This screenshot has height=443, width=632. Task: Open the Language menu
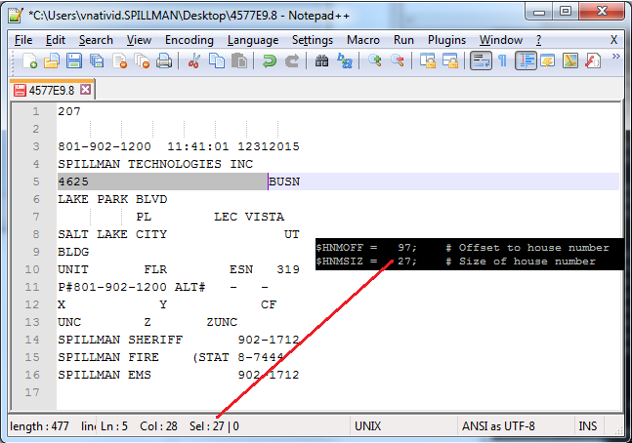253,40
